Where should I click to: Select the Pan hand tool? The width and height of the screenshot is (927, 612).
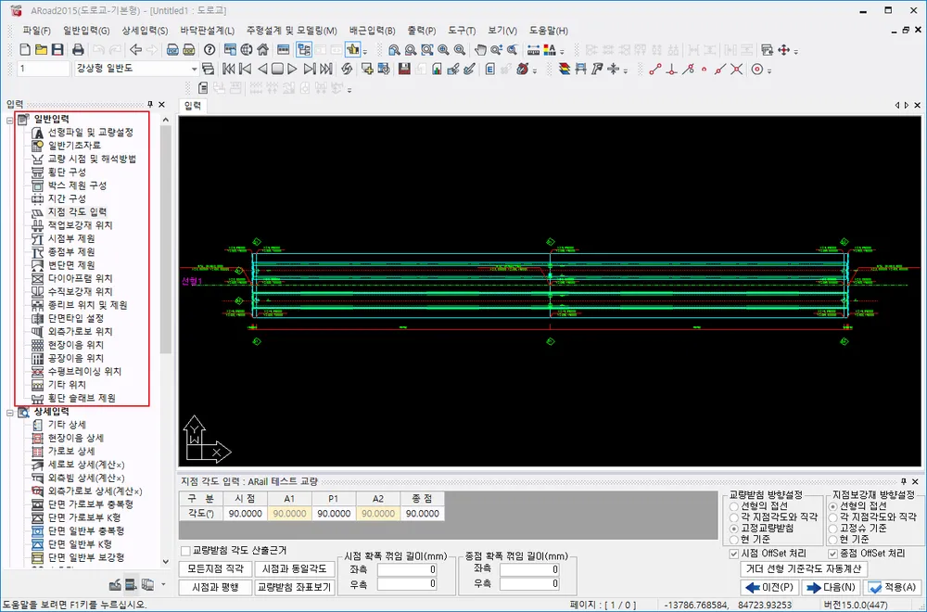[x=480, y=50]
